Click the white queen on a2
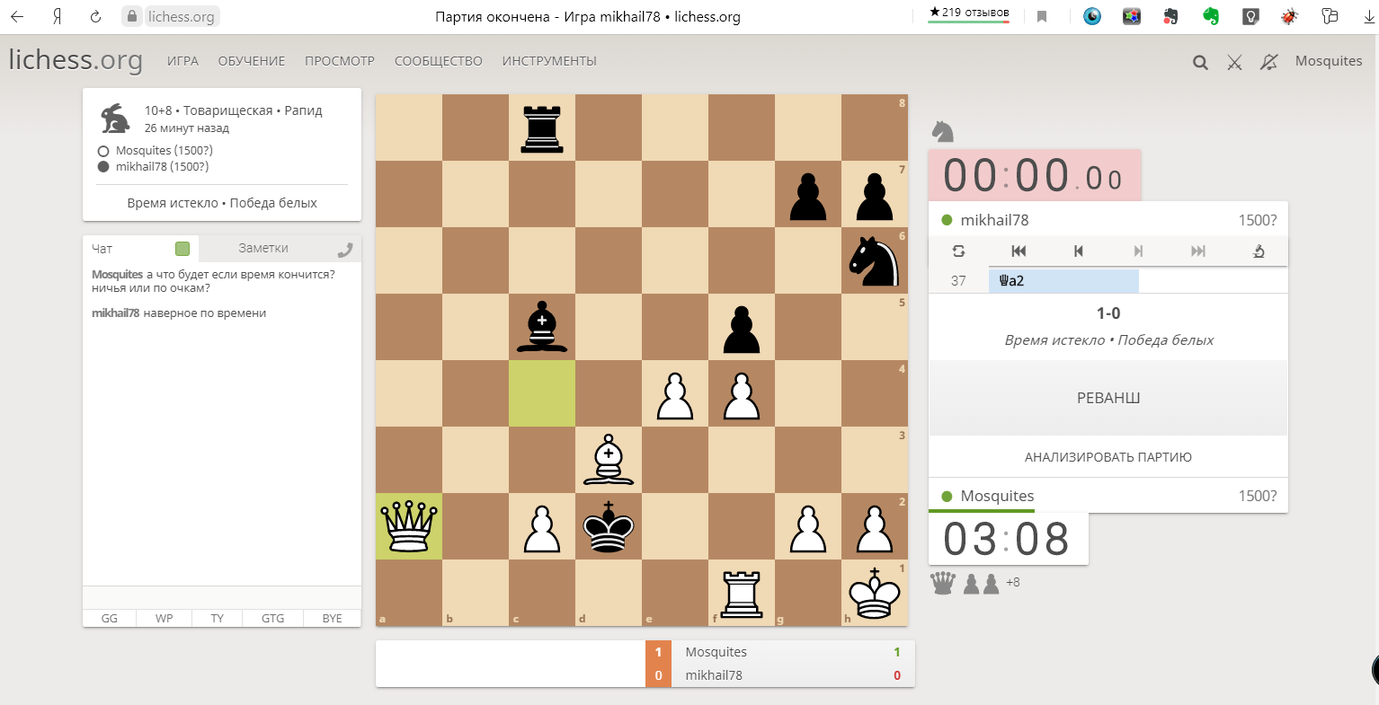Screen dimensions: 1379x705 (409, 526)
